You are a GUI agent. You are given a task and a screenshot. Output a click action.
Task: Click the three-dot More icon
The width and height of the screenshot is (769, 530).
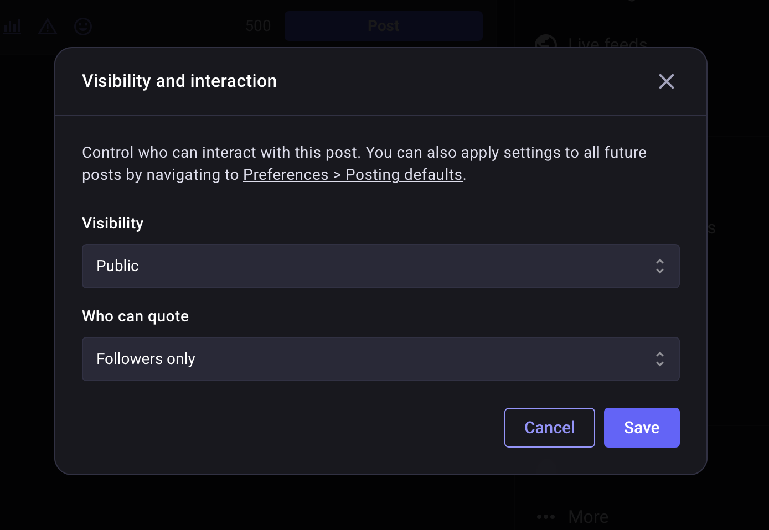(546, 517)
